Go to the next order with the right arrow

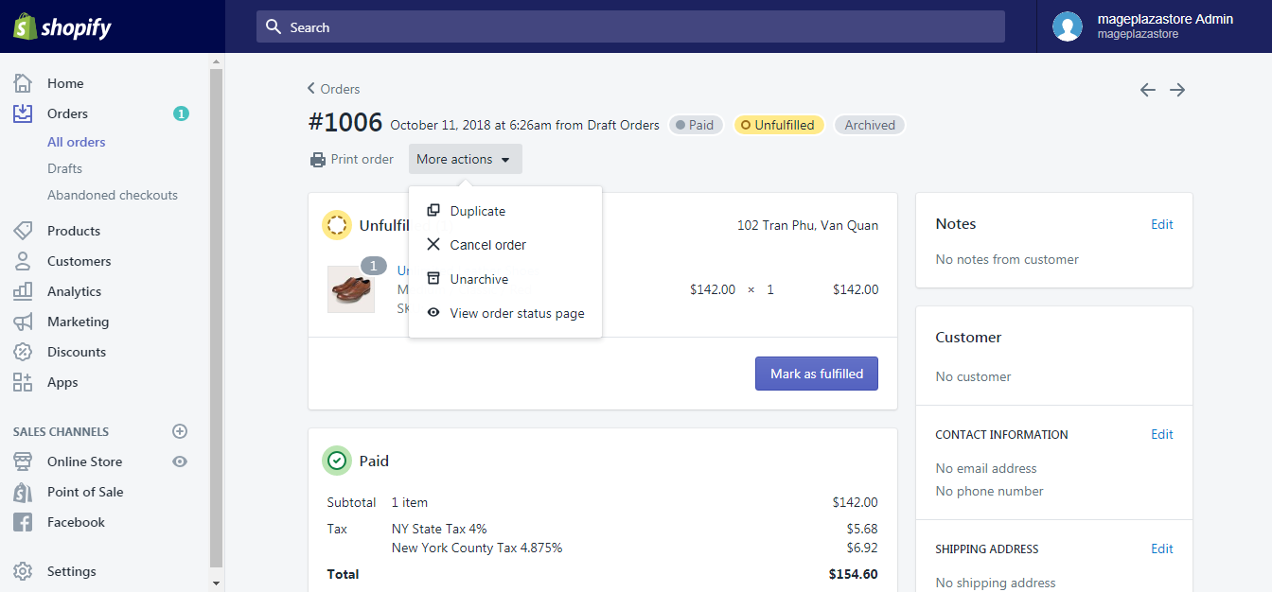pyautogui.click(x=1177, y=90)
